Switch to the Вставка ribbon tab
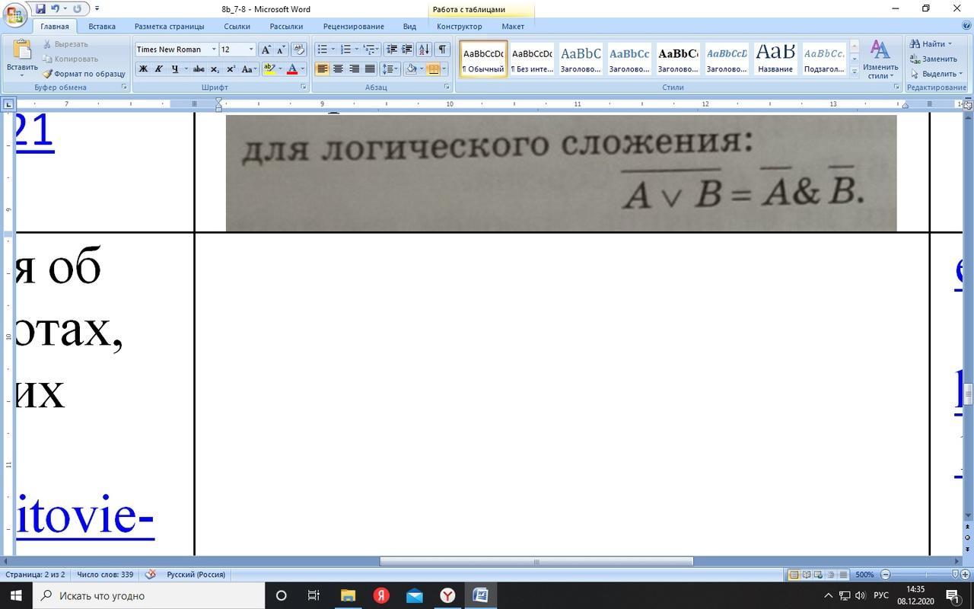Screen dimensions: 974x609 [x=102, y=26]
